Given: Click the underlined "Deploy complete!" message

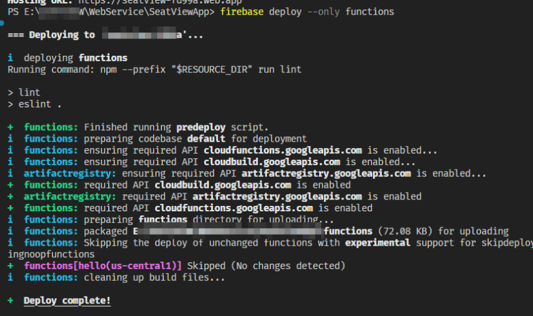Looking at the screenshot, I should pos(67,301).
